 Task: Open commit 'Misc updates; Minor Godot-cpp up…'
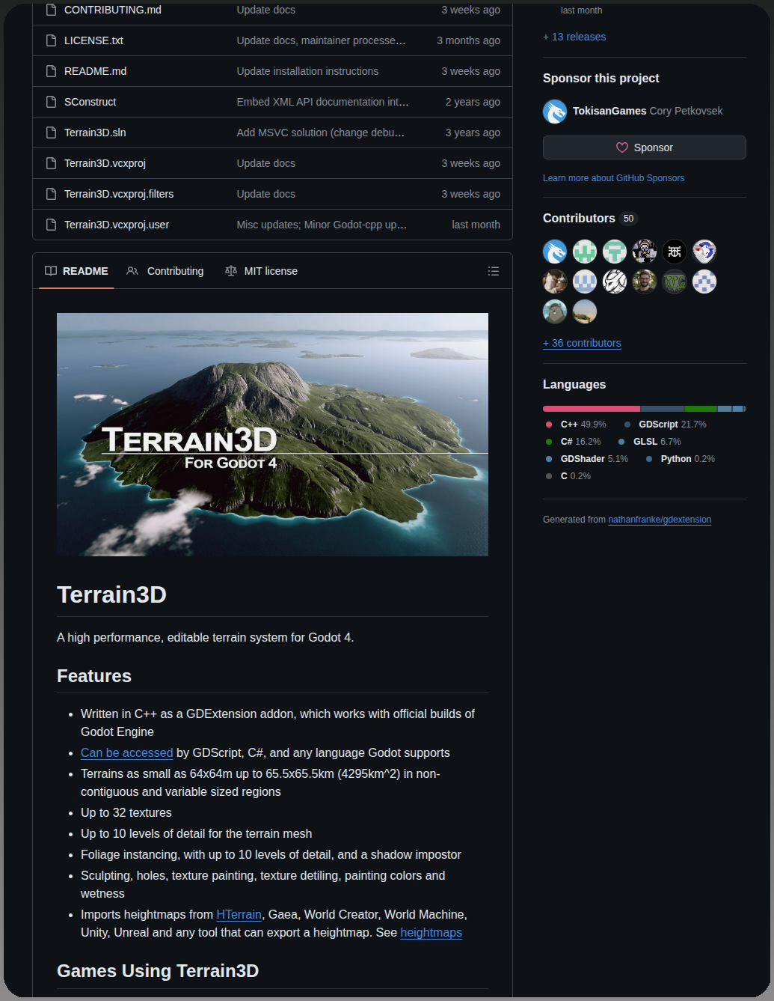pyautogui.click(x=322, y=225)
